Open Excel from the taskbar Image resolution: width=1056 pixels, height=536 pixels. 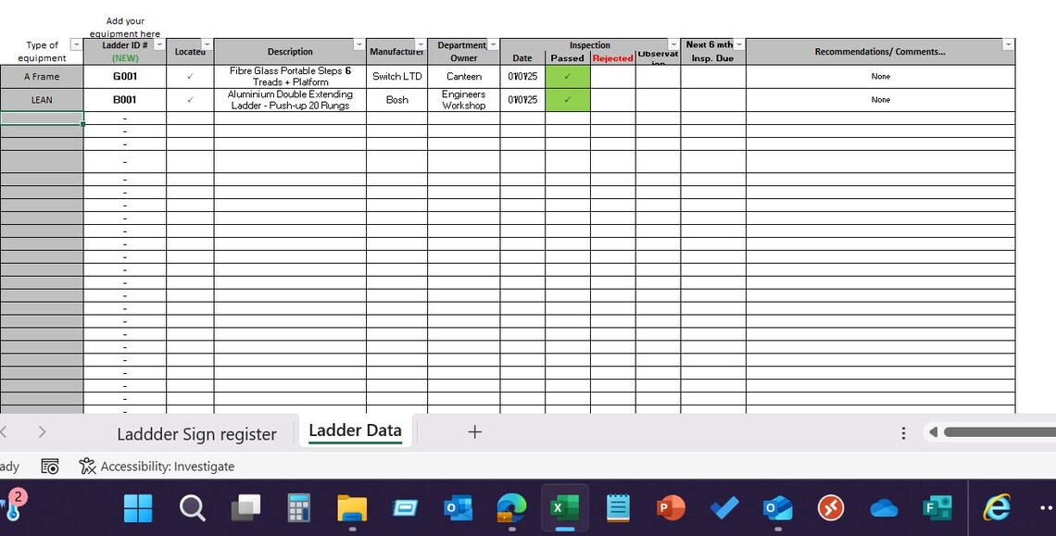tap(564, 507)
